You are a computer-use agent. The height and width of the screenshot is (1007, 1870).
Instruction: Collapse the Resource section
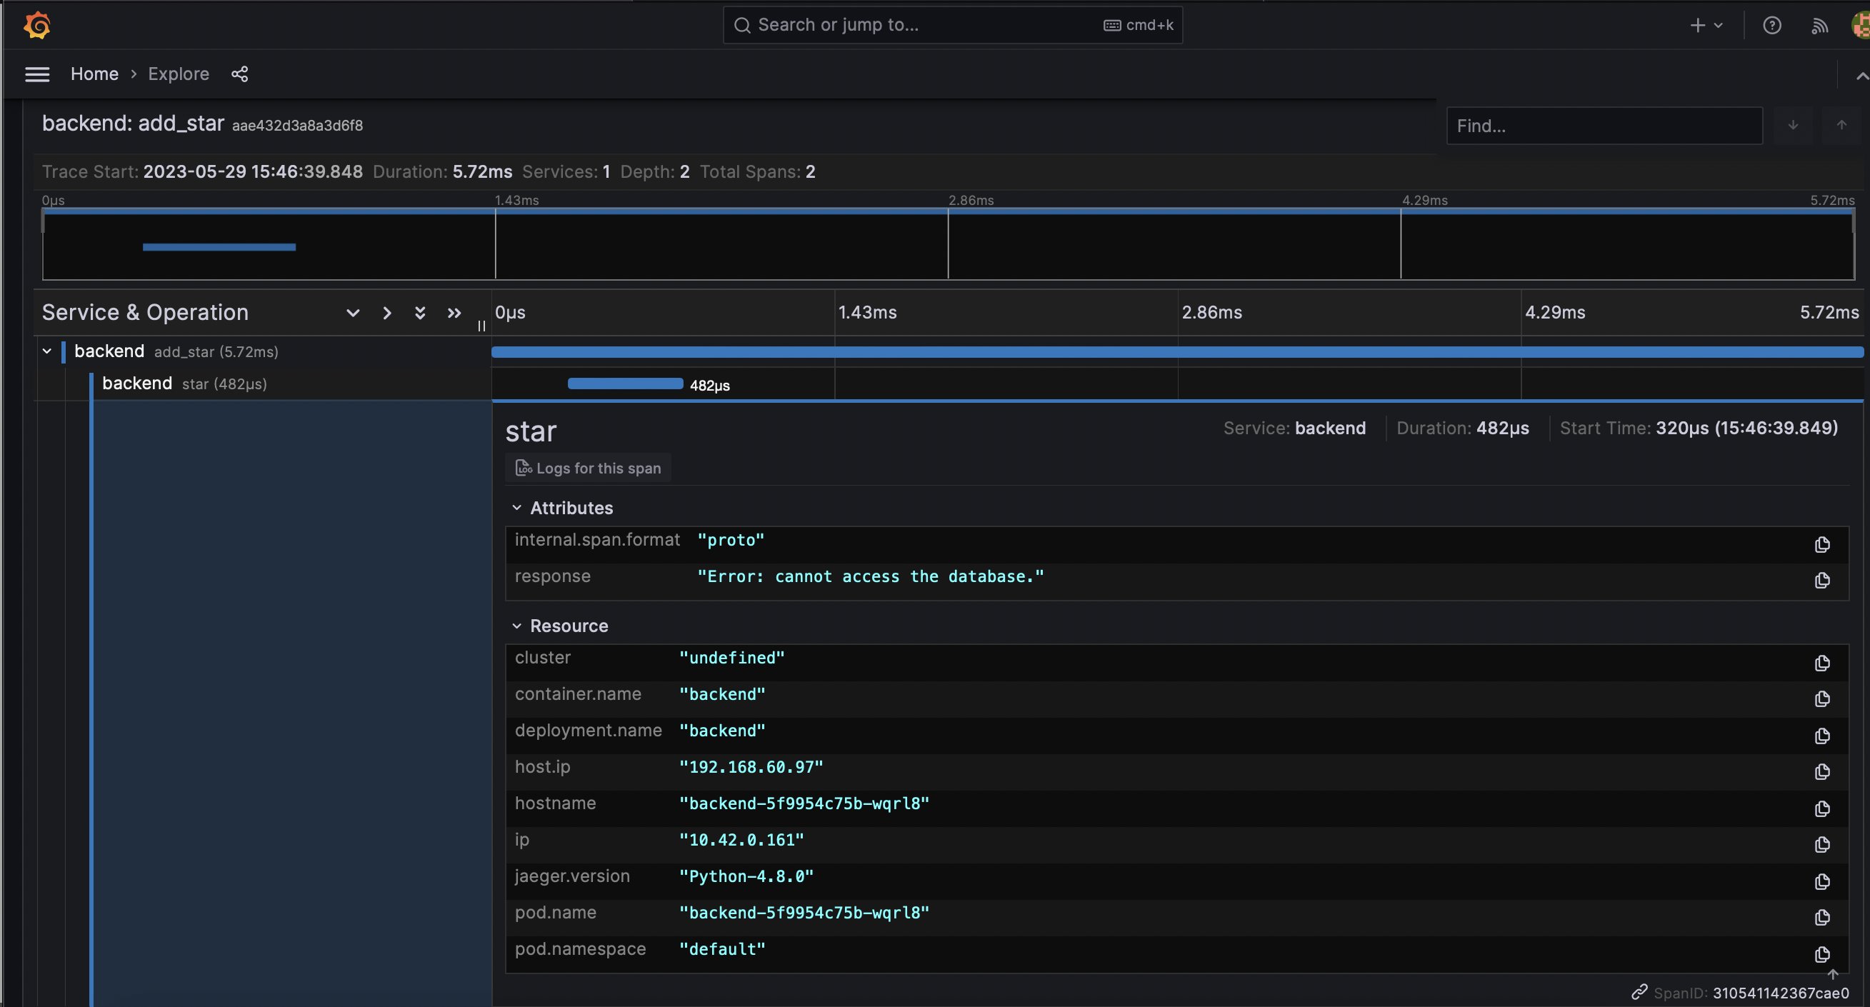pos(517,625)
